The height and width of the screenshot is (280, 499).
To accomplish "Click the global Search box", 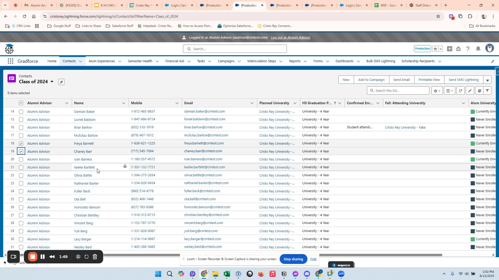I will [x=235, y=49].
